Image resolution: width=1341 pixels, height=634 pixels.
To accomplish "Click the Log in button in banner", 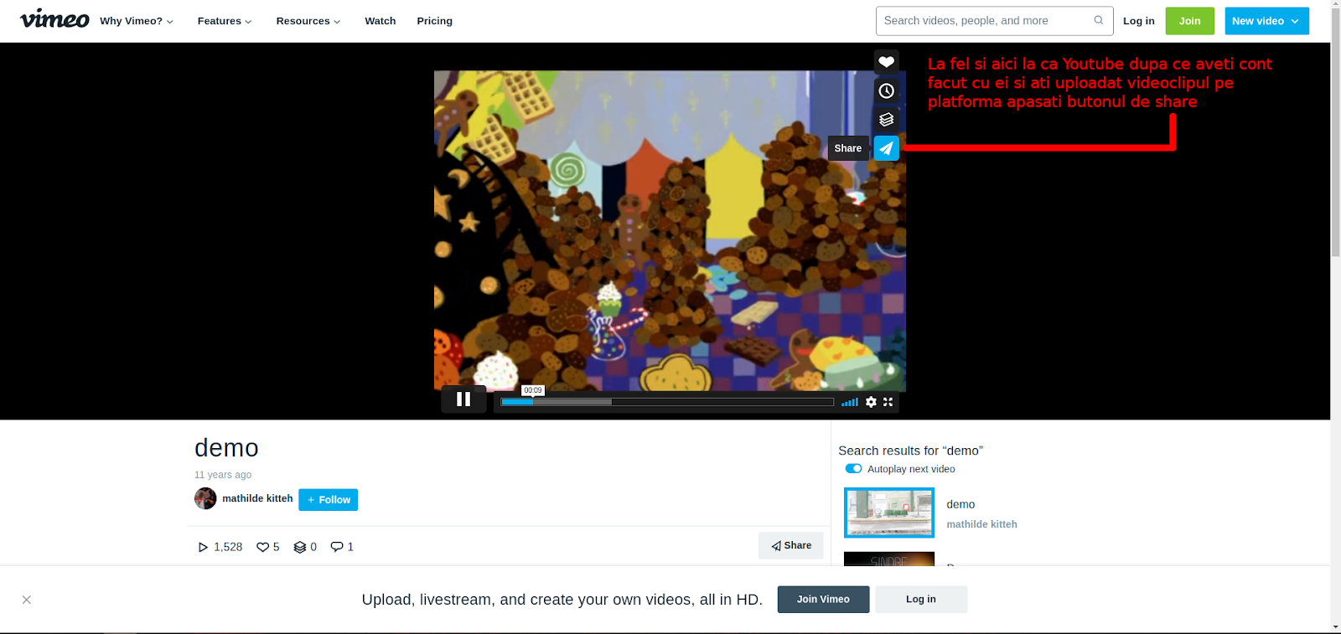I will [x=921, y=600].
